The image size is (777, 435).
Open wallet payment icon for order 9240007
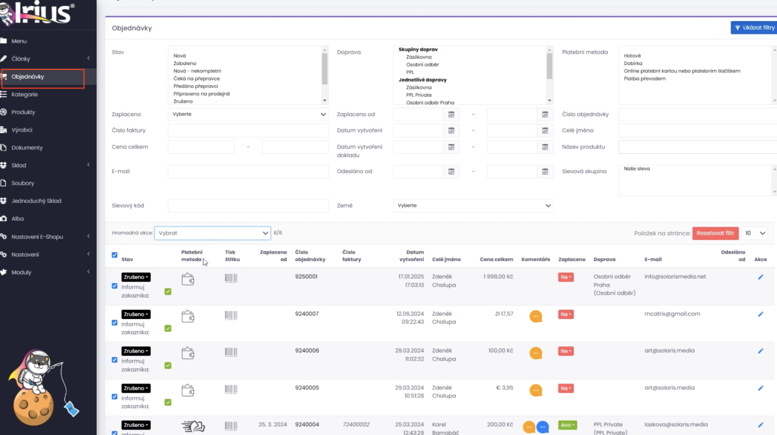188,316
